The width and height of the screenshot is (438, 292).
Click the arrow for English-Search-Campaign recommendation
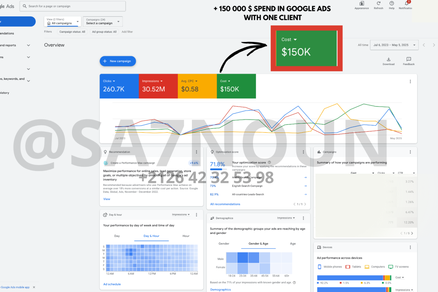305,186
